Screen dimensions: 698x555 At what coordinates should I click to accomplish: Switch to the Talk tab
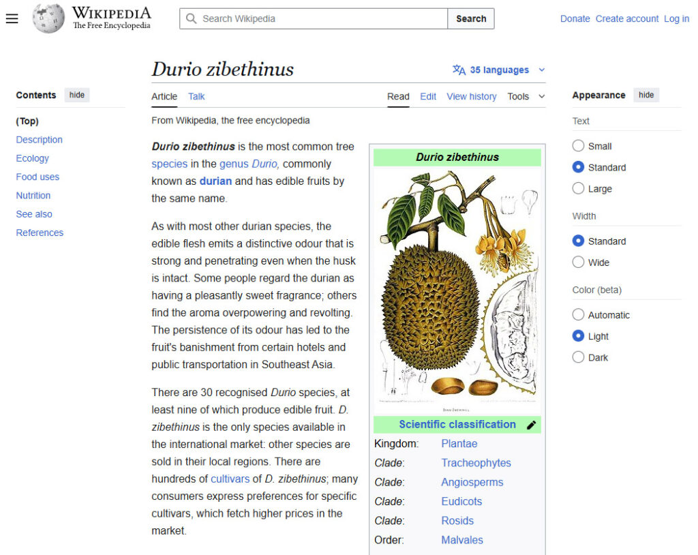pyautogui.click(x=196, y=96)
